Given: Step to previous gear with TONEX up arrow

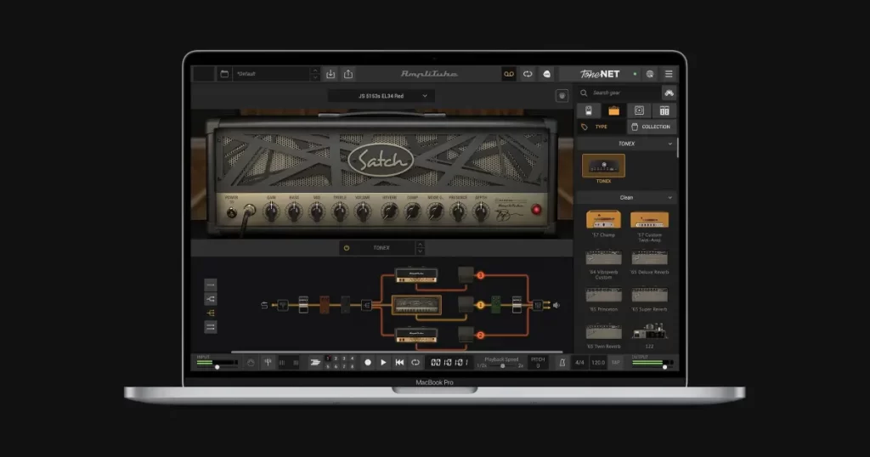Looking at the screenshot, I should pos(420,244).
